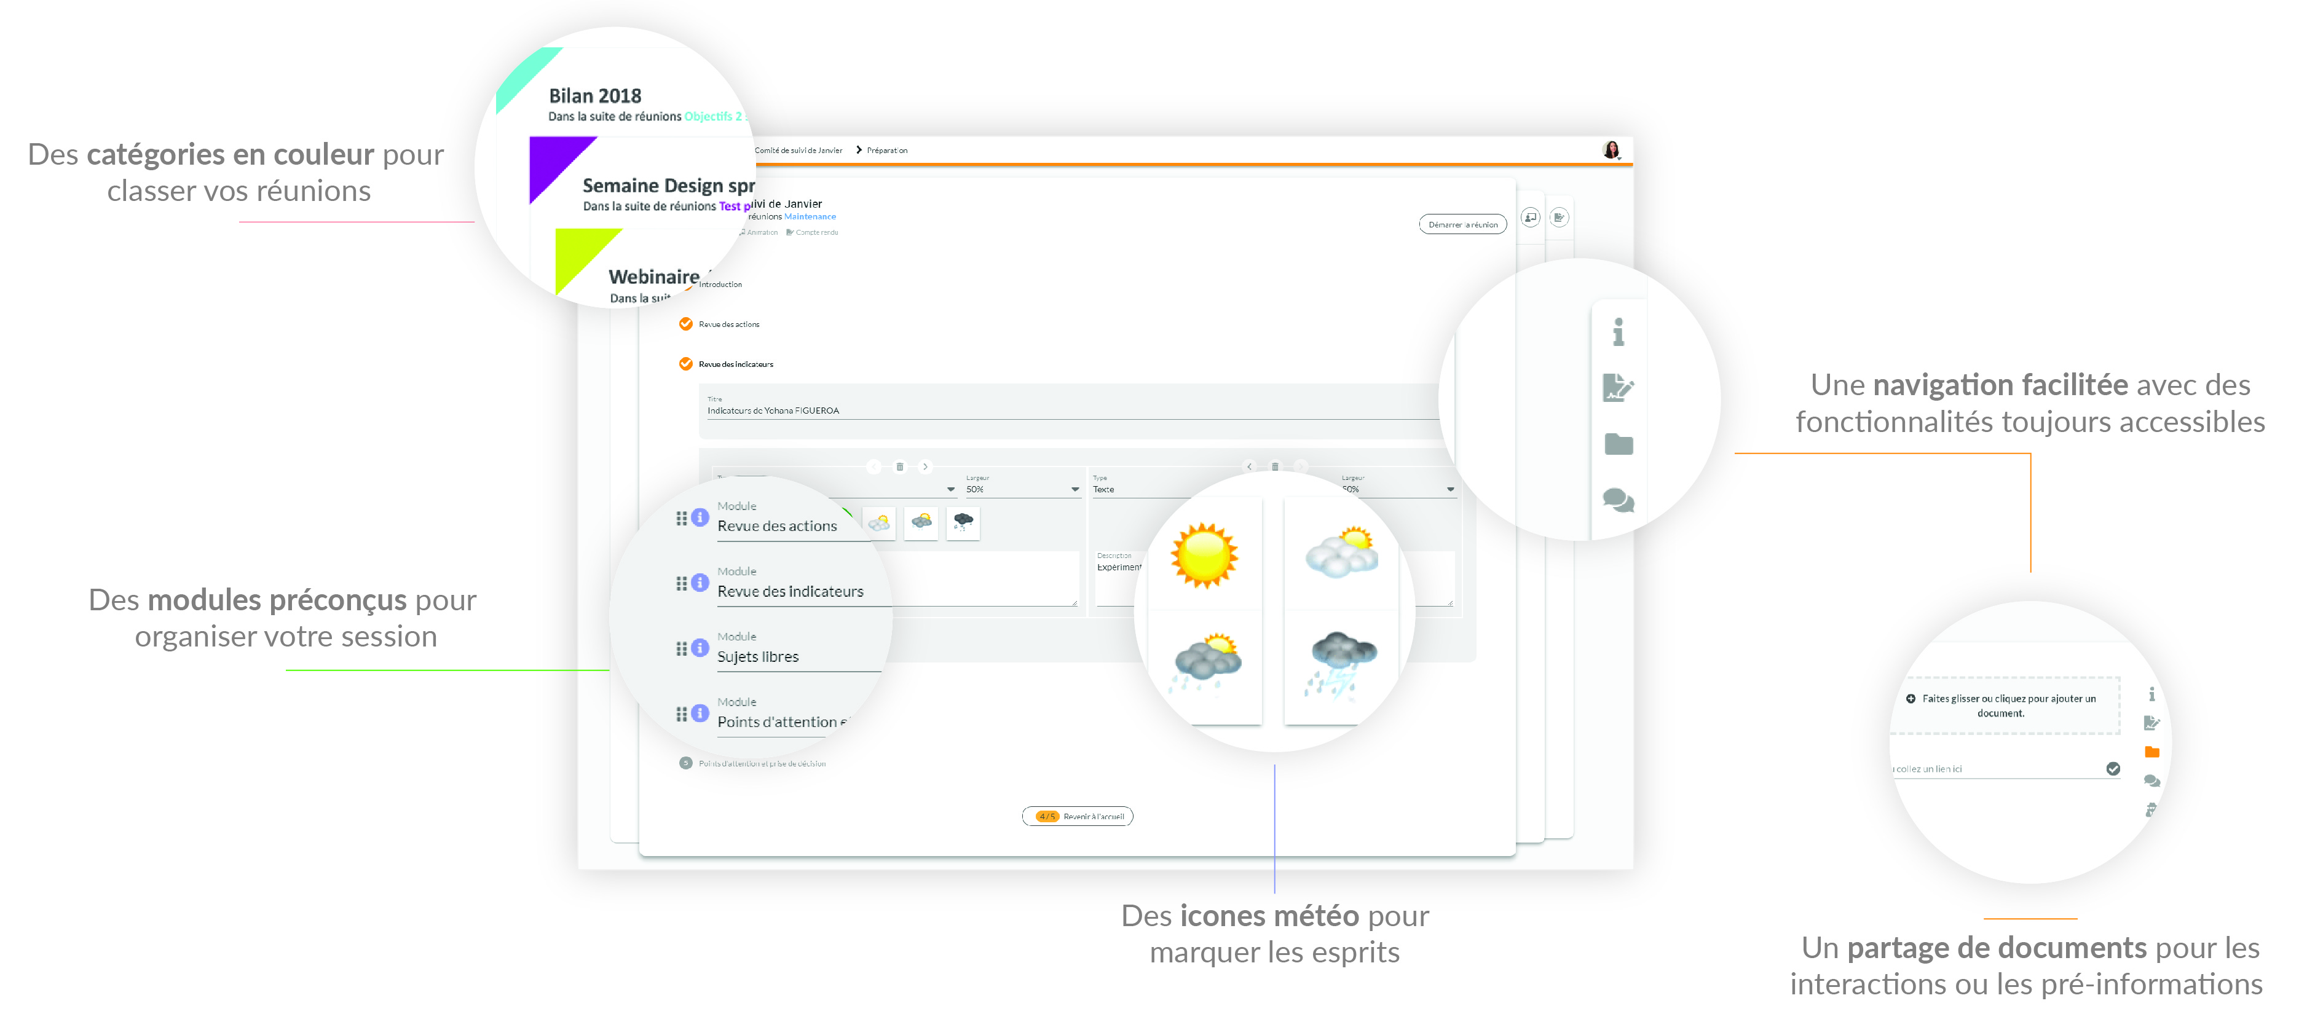Grab the drag handle of Sujets libres
The image size is (2307, 1022).
[682, 648]
